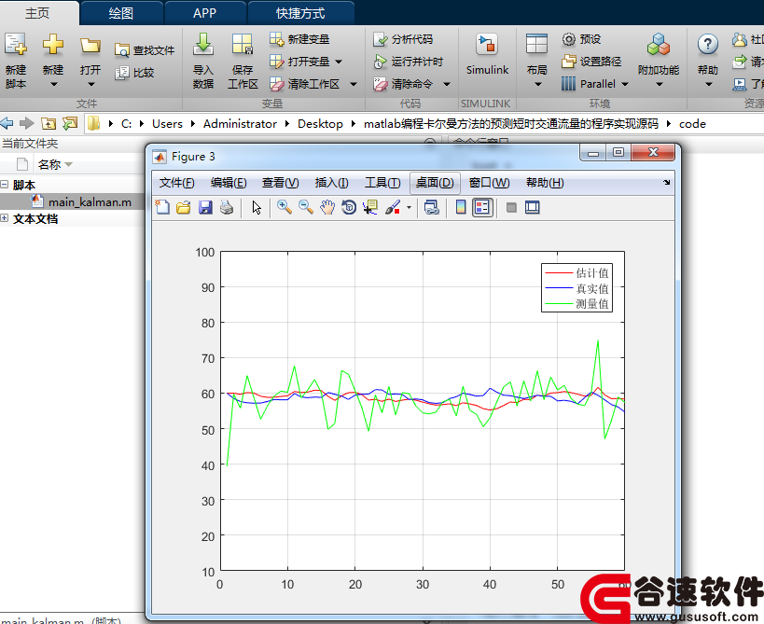
Task: Click the Link Plot icon
Action: [x=432, y=207]
